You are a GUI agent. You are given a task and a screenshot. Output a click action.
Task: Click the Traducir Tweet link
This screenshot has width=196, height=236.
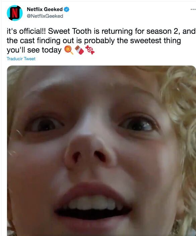click(21, 59)
